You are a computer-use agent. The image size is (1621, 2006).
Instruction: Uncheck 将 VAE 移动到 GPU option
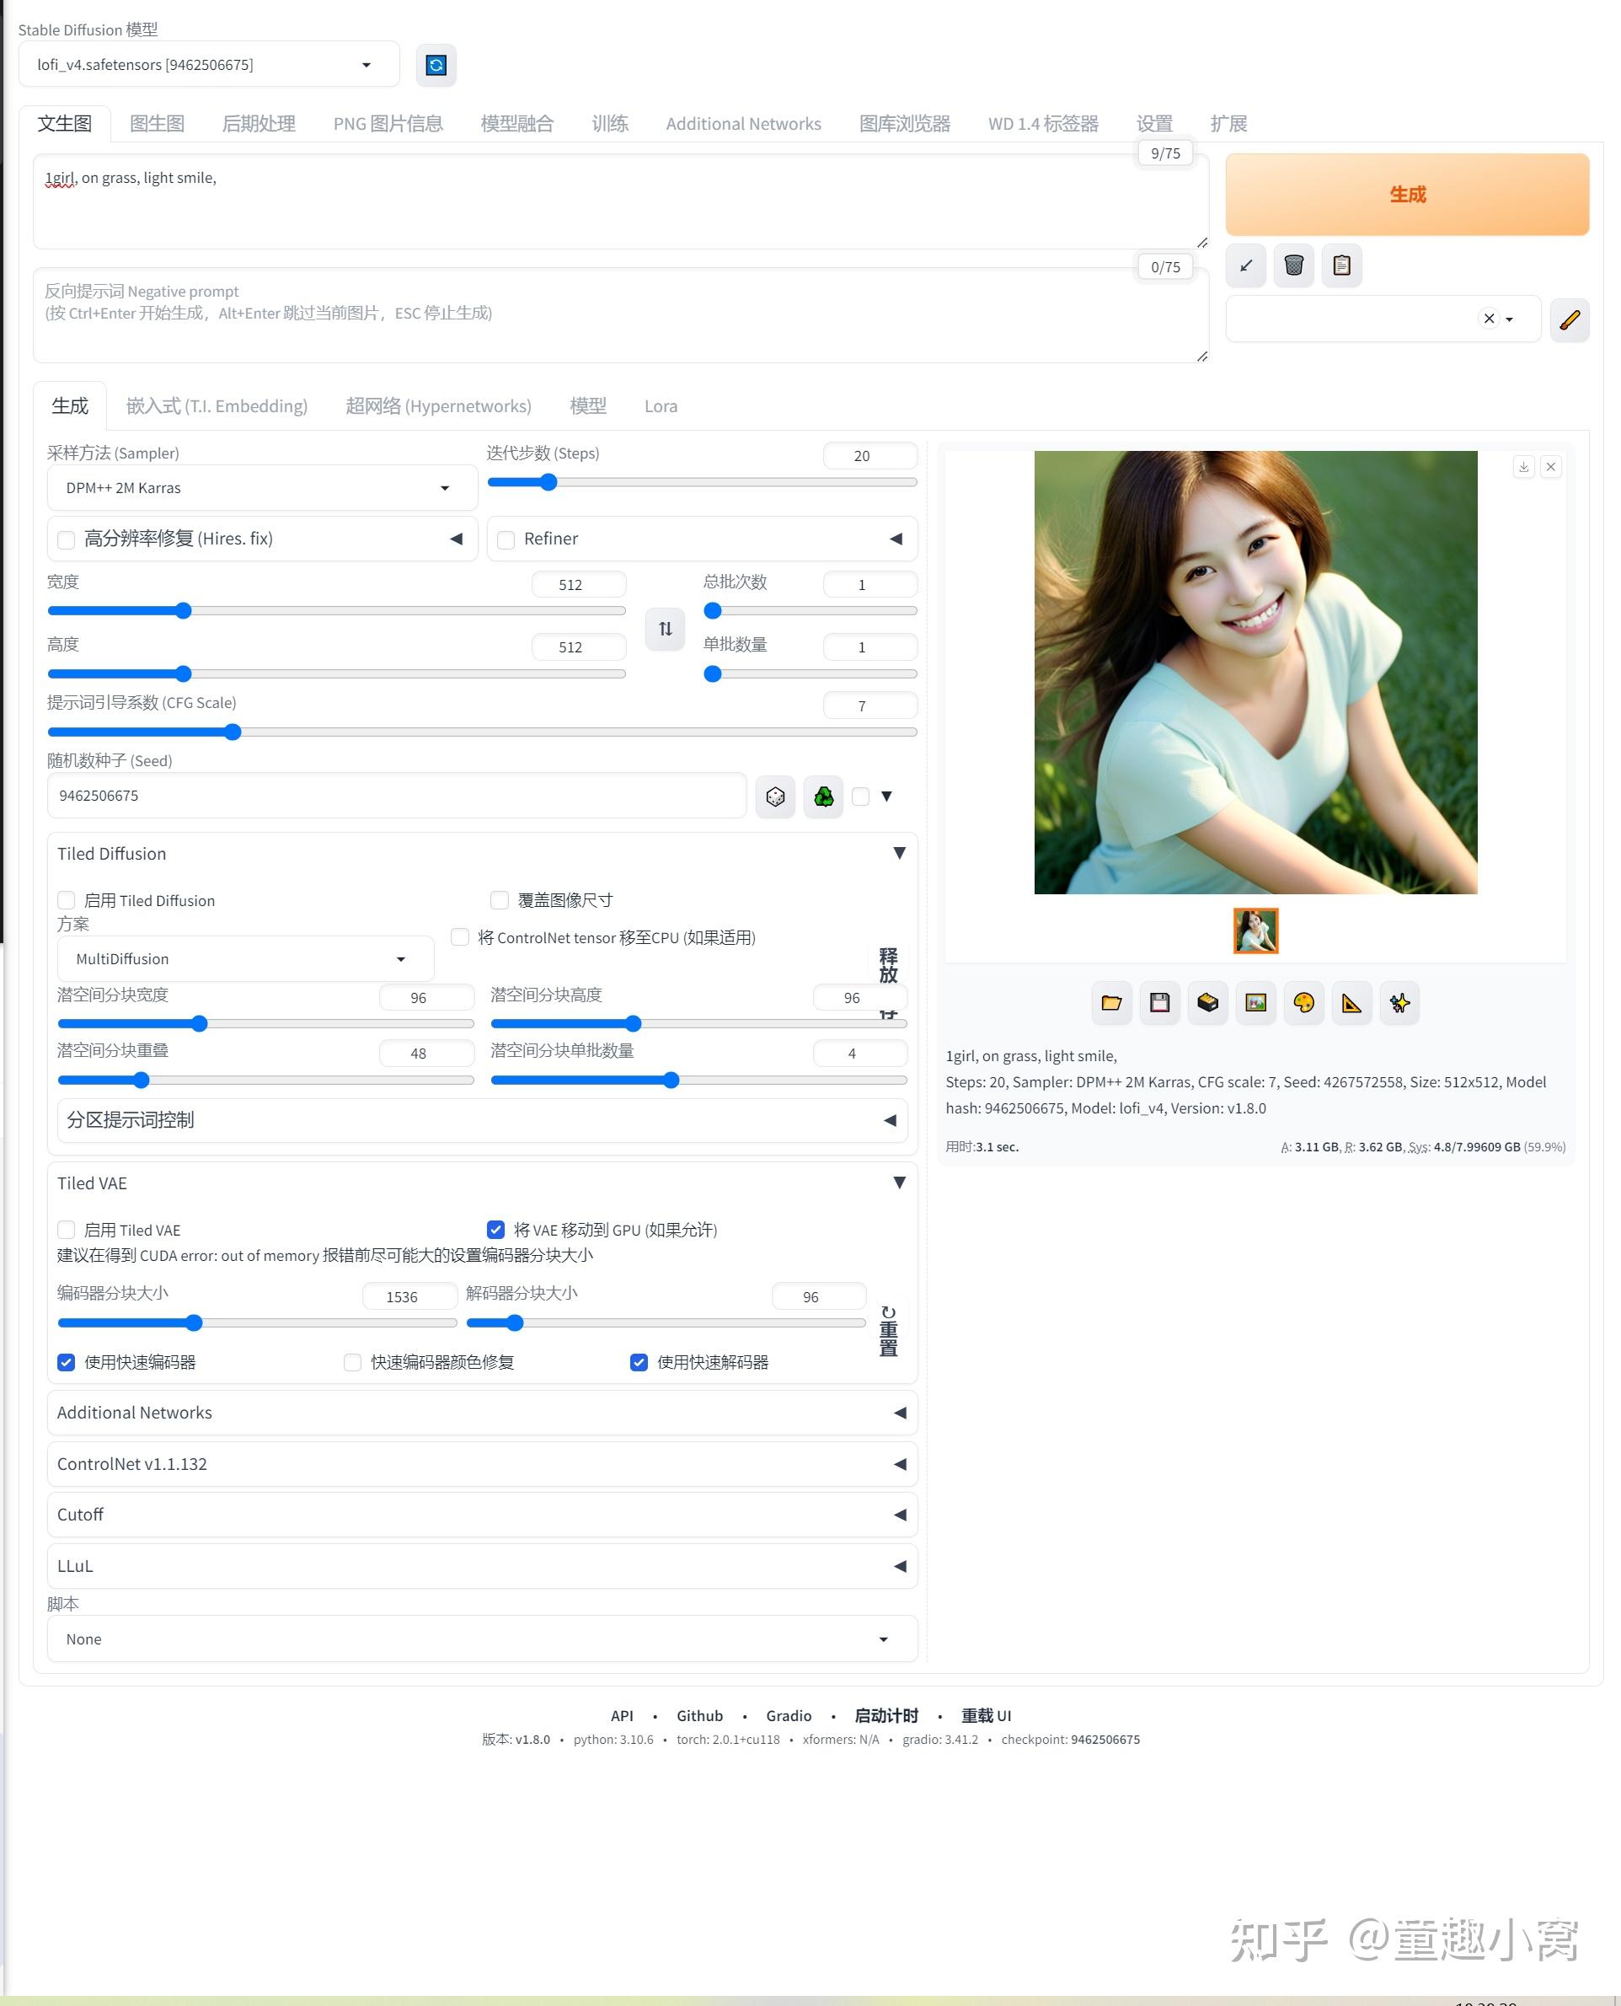(496, 1230)
